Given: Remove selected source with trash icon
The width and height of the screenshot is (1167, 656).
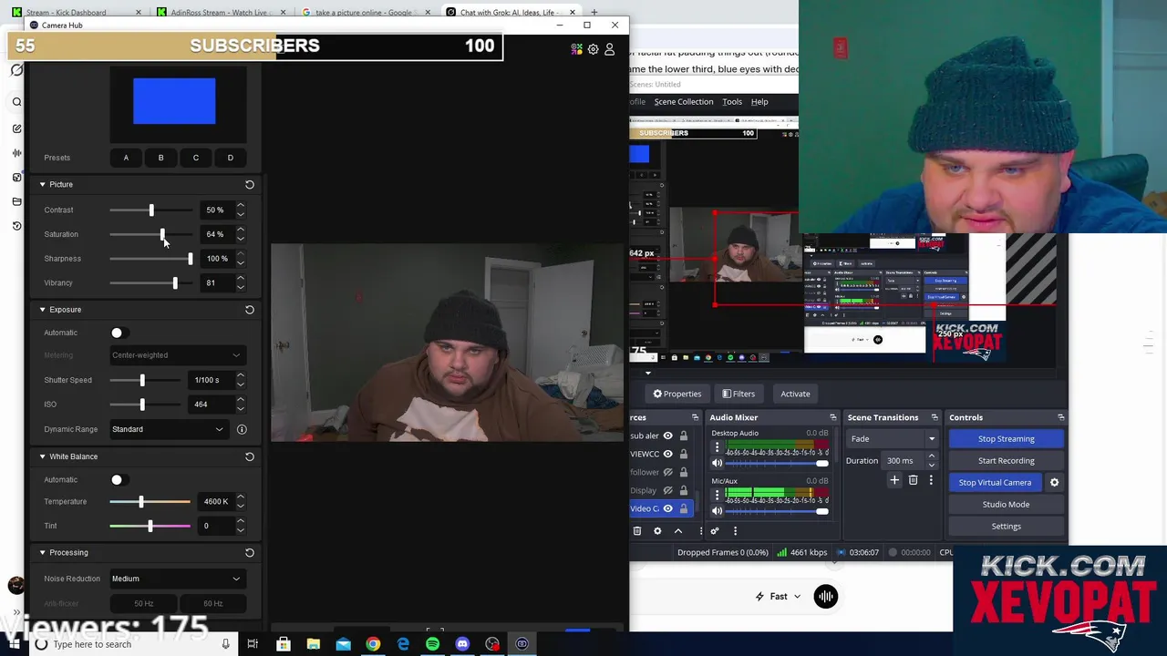Looking at the screenshot, I should pos(637,531).
